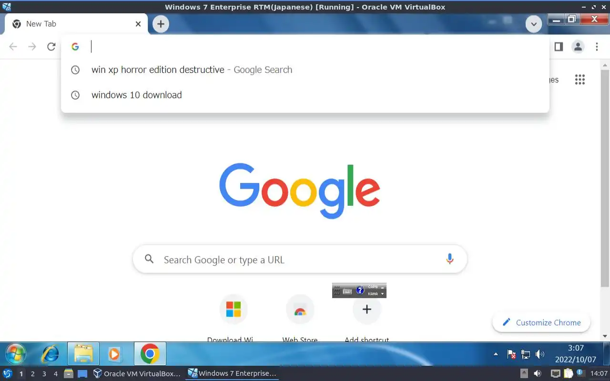
Task: Open the Chrome side panel icon
Action: (559, 47)
